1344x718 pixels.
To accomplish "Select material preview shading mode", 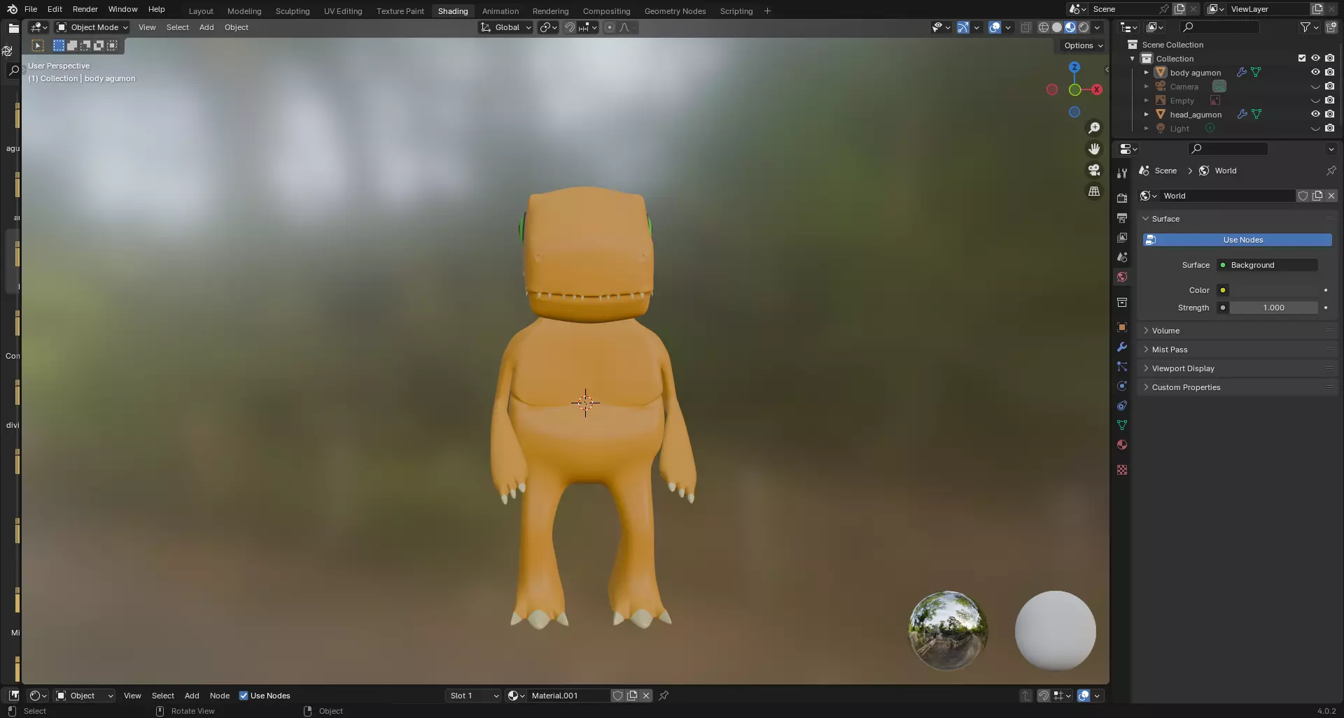I will (x=1070, y=27).
